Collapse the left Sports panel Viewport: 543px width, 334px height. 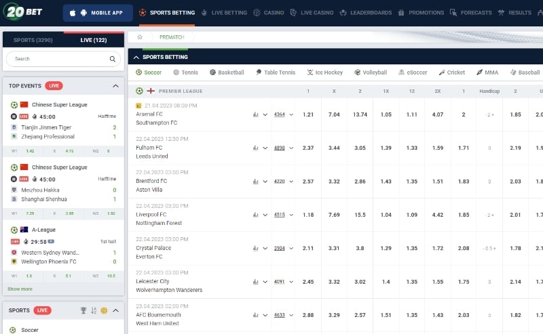[x=115, y=310]
